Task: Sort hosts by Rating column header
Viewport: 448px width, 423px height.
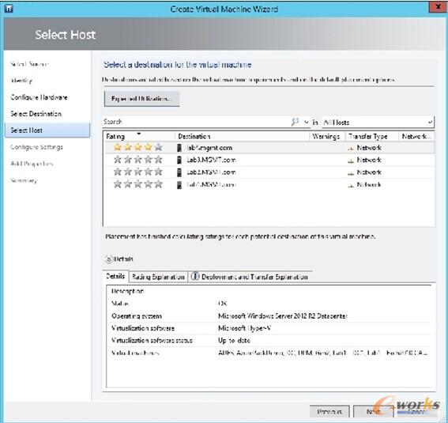Action: click(138, 136)
